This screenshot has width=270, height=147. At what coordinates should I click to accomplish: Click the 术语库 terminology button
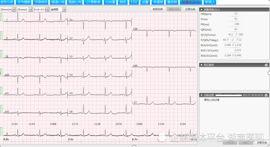pos(230,142)
